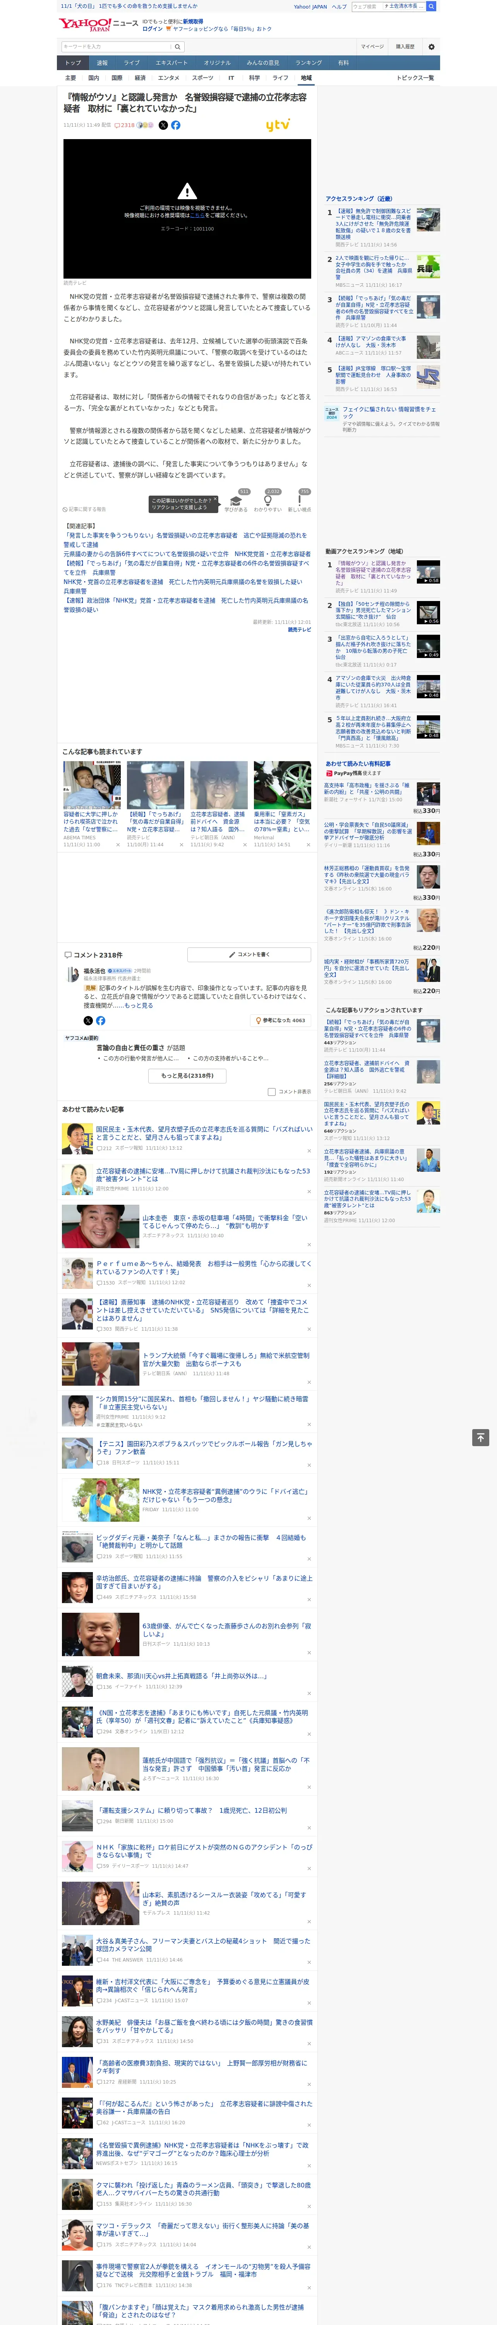Open the ライブ navigation tab
Image resolution: width=497 pixels, height=2325 pixels.
(x=132, y=63)
